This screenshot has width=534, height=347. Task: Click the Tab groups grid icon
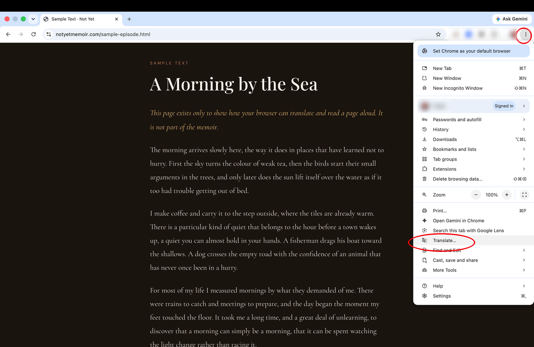click(x=424, y=159)
